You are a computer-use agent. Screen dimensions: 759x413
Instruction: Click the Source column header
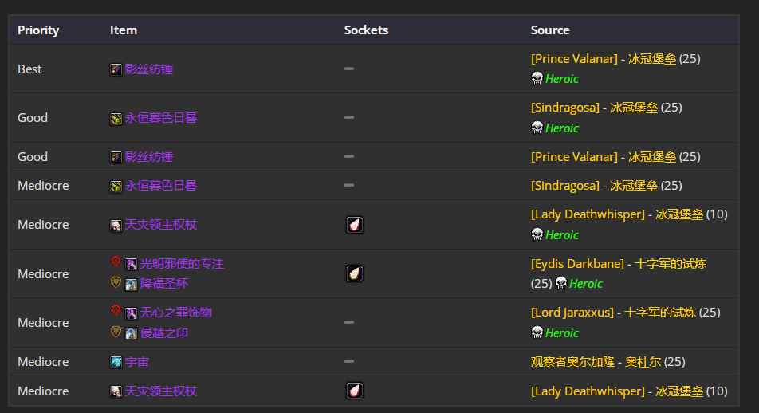[x=550, y=30]
